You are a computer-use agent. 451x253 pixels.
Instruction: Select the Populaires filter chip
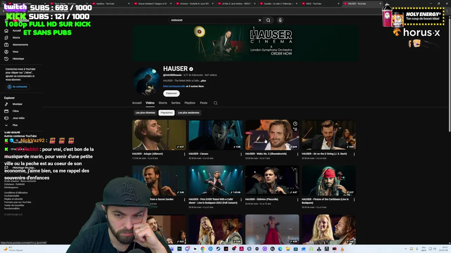pyautogui.click(x=167, y=113)
